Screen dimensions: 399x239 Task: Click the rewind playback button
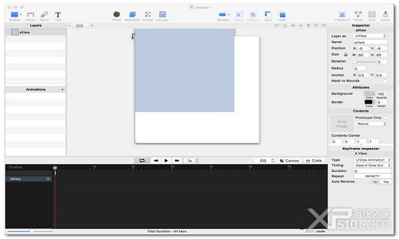[x=156, y=161]
